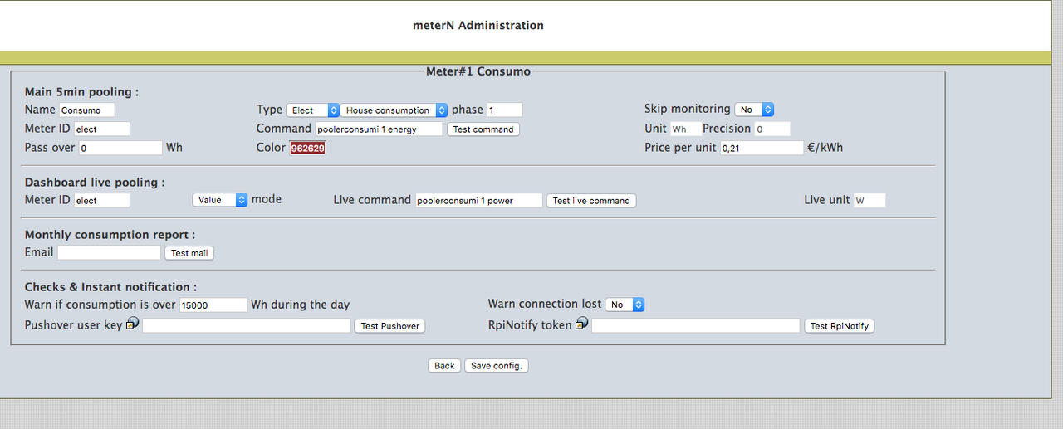Focus the Live command field
Viewport: 1063px width, 429px height.
[x=479, y=201]
